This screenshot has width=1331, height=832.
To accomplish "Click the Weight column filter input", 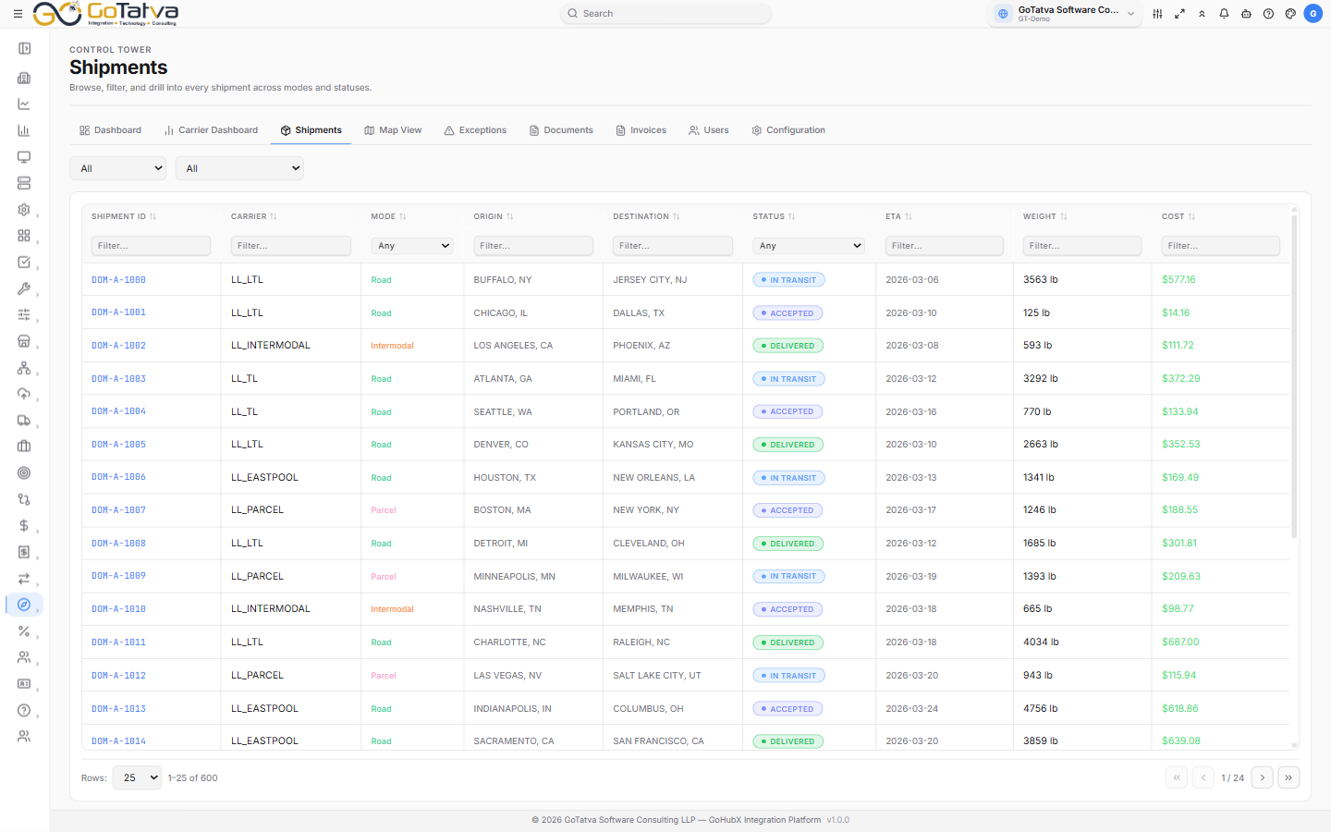I will [1082, 246].
